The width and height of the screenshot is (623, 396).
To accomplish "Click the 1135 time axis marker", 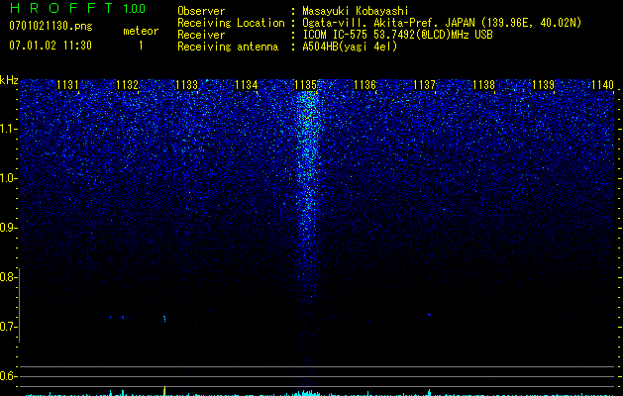I will (305, 85).
